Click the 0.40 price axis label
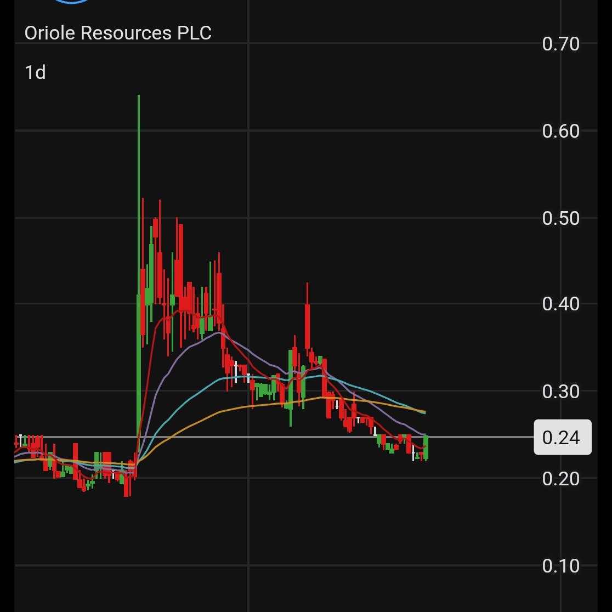Image resolution: width=612 pixels, height=612 pixels. [x=560, y=304]
